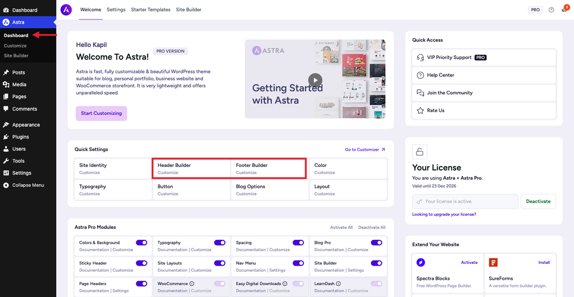Click the Spectra Blocks logo icon

point(421,262)
